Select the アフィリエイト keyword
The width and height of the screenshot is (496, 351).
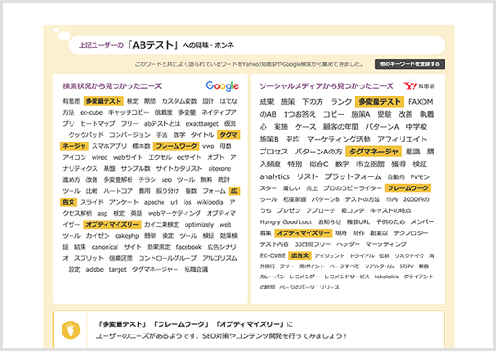pyautogui.click(x=402, y=140)
